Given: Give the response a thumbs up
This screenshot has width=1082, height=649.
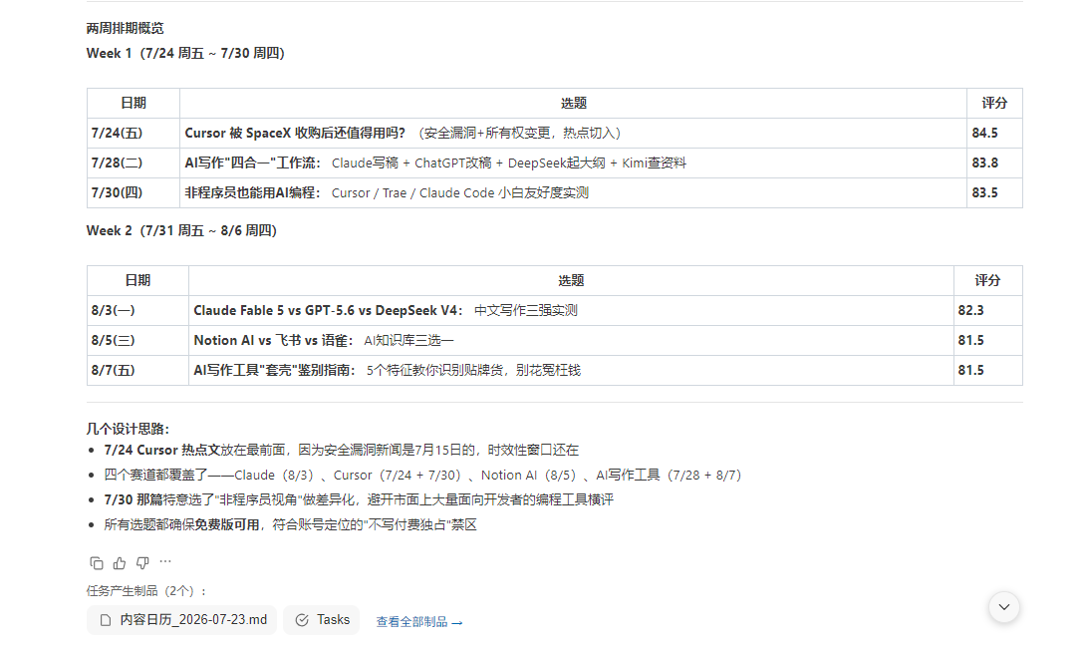Looking at the screenshot, I should pyautogui.click(x=120, y=563).
